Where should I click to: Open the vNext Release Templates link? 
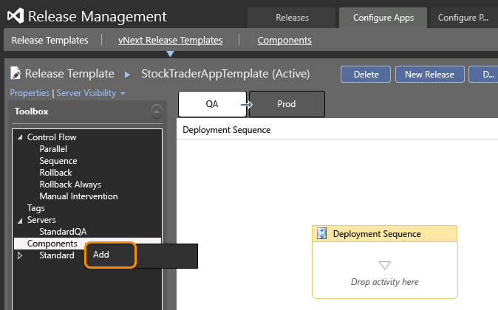(170, 41)
